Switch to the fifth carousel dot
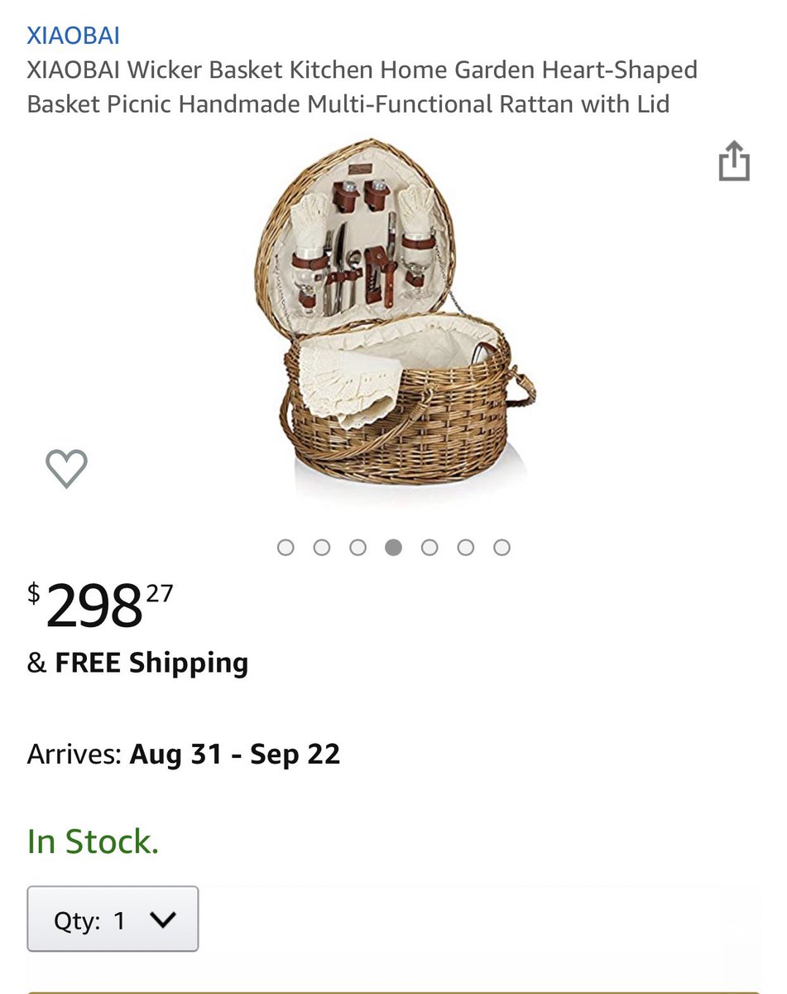This screenshot has width=787, height=994. (429, 548)
